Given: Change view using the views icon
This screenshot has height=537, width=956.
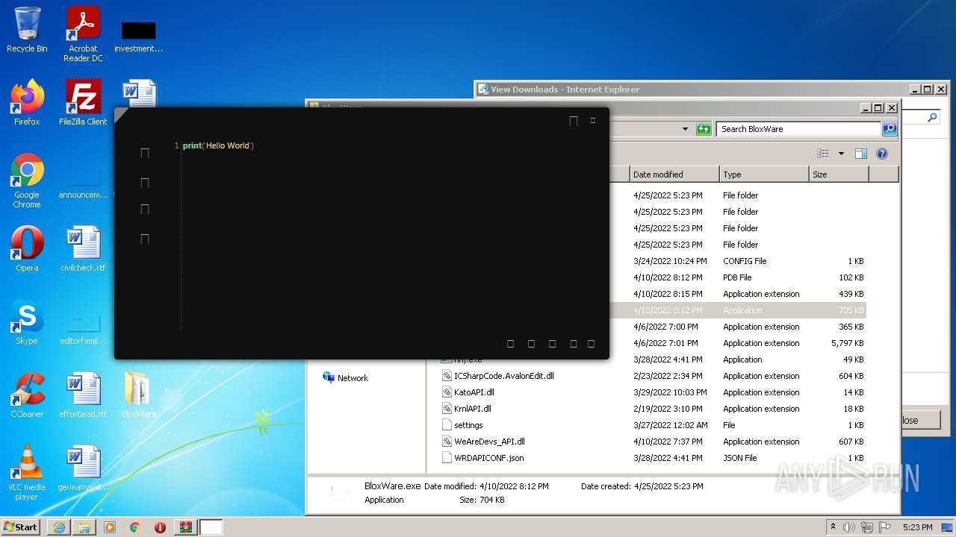Looking at the screenshot, I should (x=823, y=154).
